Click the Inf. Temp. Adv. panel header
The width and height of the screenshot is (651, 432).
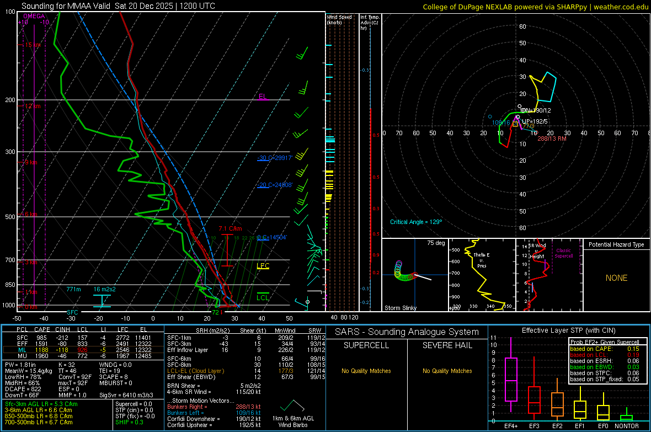(x=370, y=23)
